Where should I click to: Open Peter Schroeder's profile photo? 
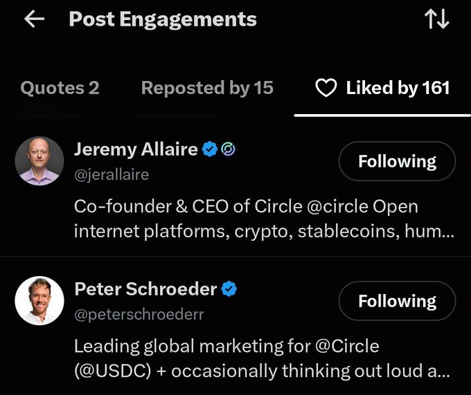click(39, 301)
